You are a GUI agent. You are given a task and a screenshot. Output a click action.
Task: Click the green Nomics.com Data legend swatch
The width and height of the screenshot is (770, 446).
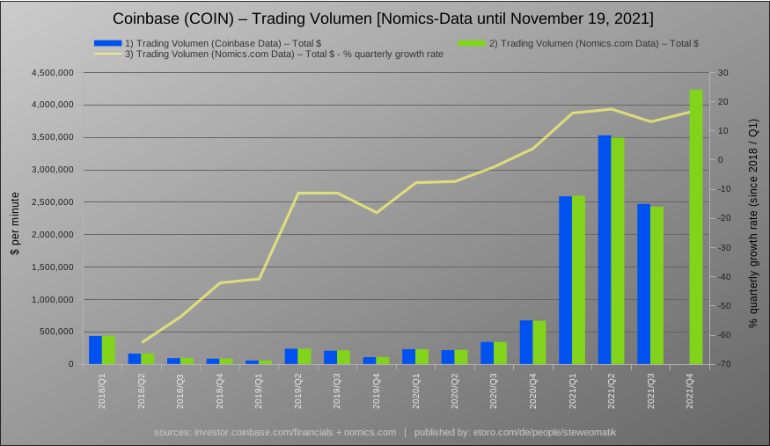click(472, 43)
